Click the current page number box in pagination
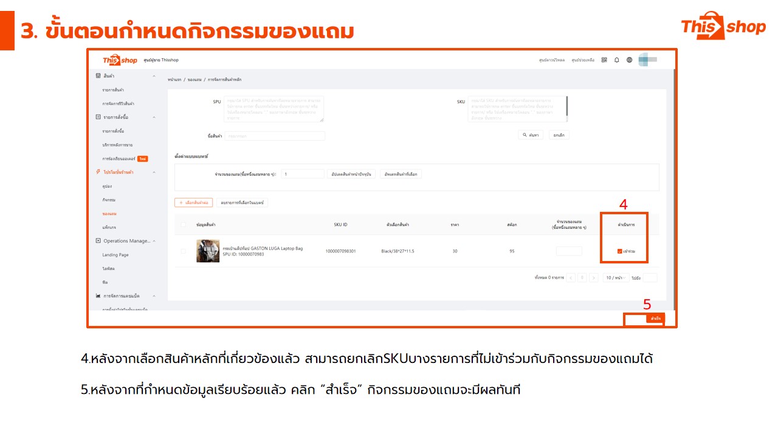The image size is (778, 437). 582,277
